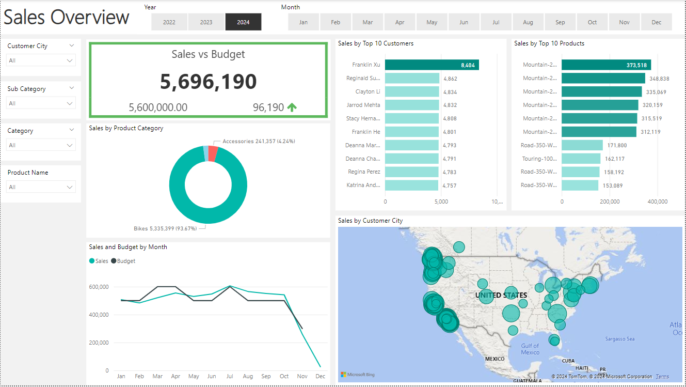686x387 pixels.
Task: Click the Sales legend marker
Action: [92, 261]
